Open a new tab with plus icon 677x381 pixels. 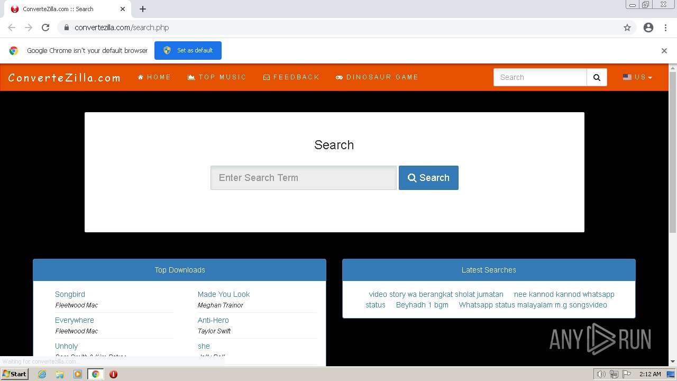pyautogui.click(x=143, y=9)
